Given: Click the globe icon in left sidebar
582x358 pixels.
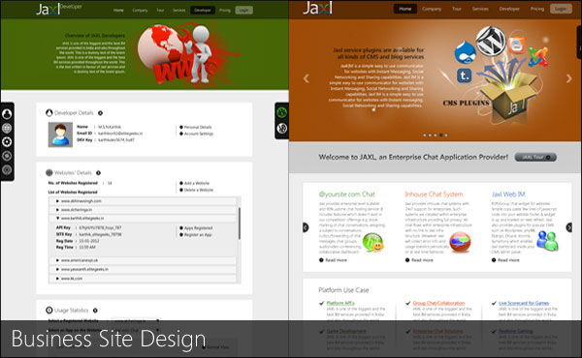Looking at the screenshot, I should pos(7,128).
